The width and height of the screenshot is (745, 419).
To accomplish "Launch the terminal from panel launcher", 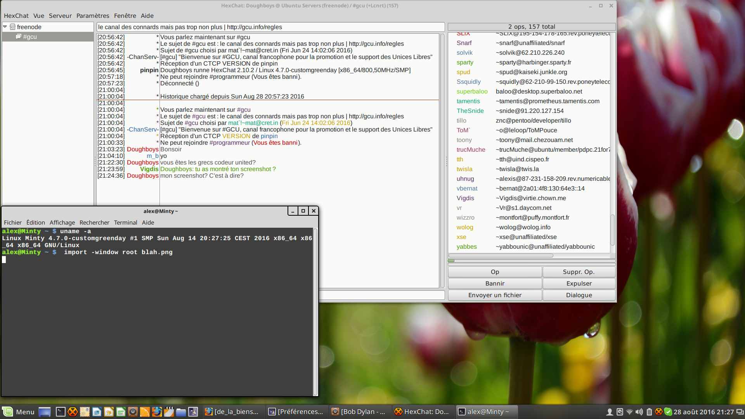I will coord(61,412).
